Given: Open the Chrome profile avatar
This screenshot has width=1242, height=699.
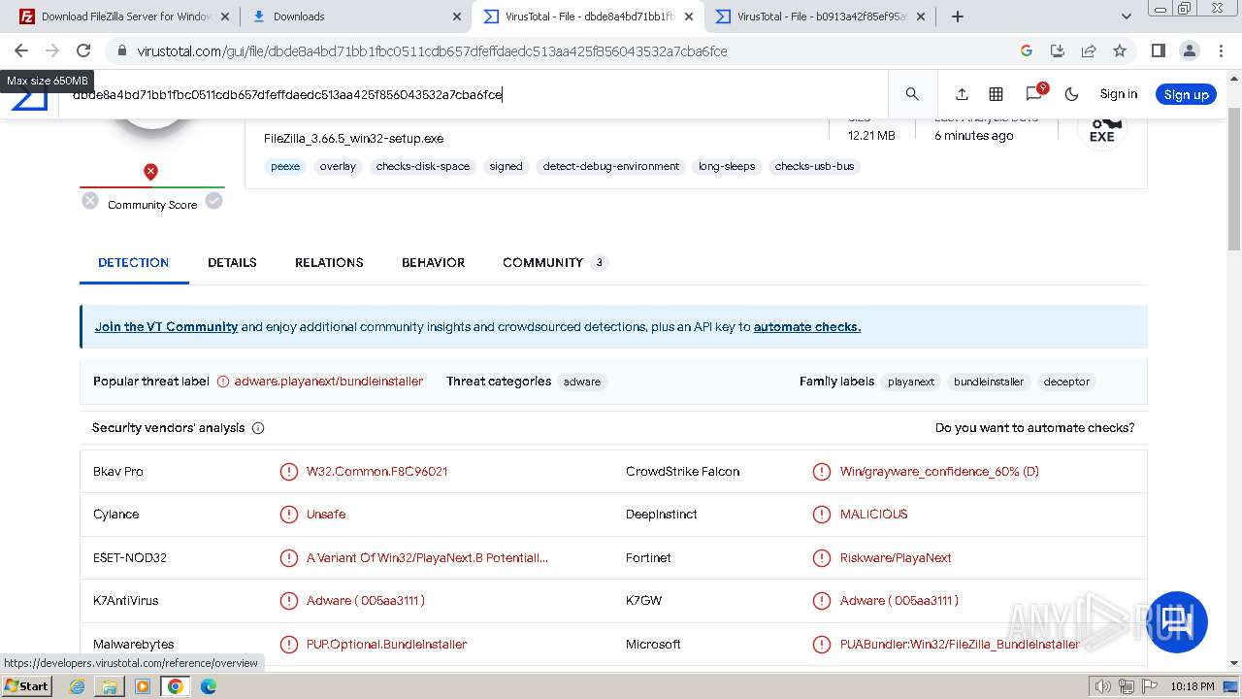Looking at the screenshot, I should pos(1189,50).
